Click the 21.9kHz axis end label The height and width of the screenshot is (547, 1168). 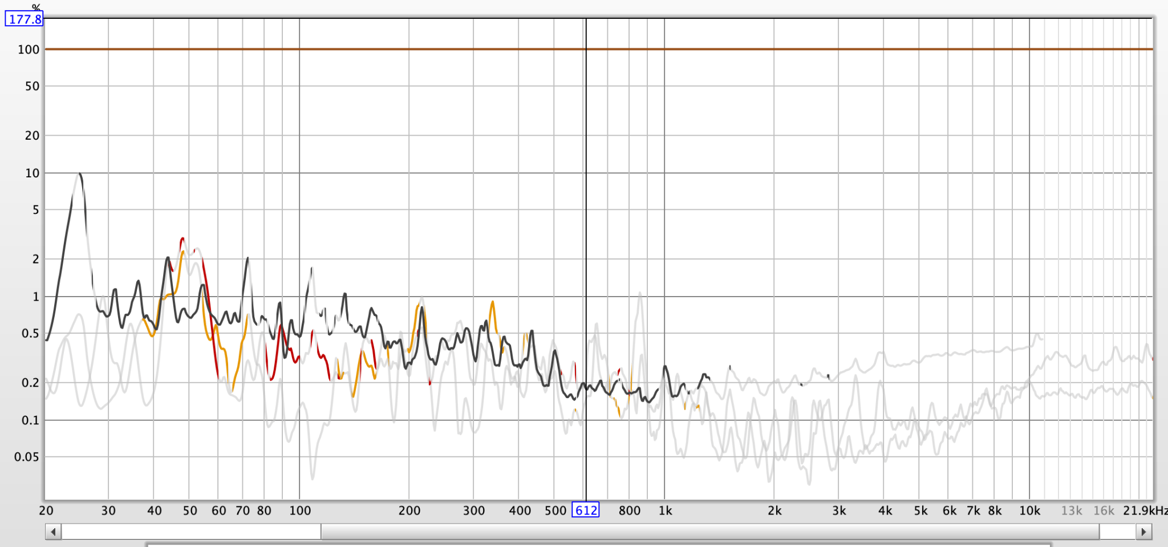tap(1145, 510)
